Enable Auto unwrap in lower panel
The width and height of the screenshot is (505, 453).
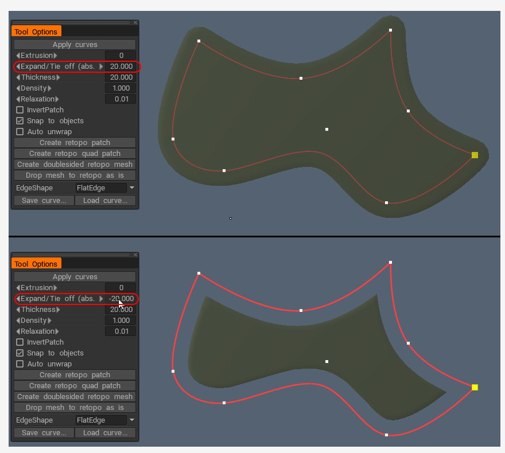click(x=20, y=364)
